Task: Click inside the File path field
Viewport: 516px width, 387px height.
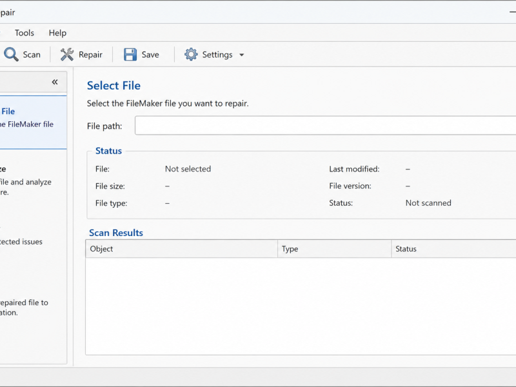Action: 325,125
